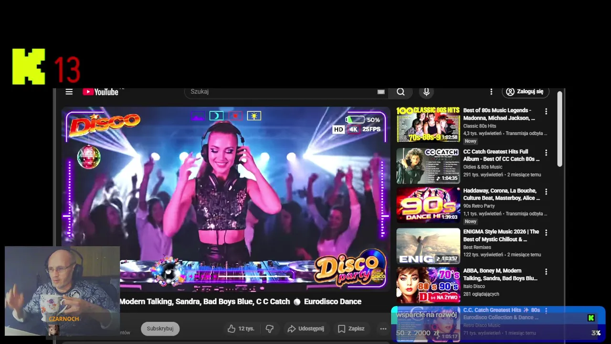Open options menu for Best of 80s Music Legends
The image size is (611, 344).
point(546,111)
